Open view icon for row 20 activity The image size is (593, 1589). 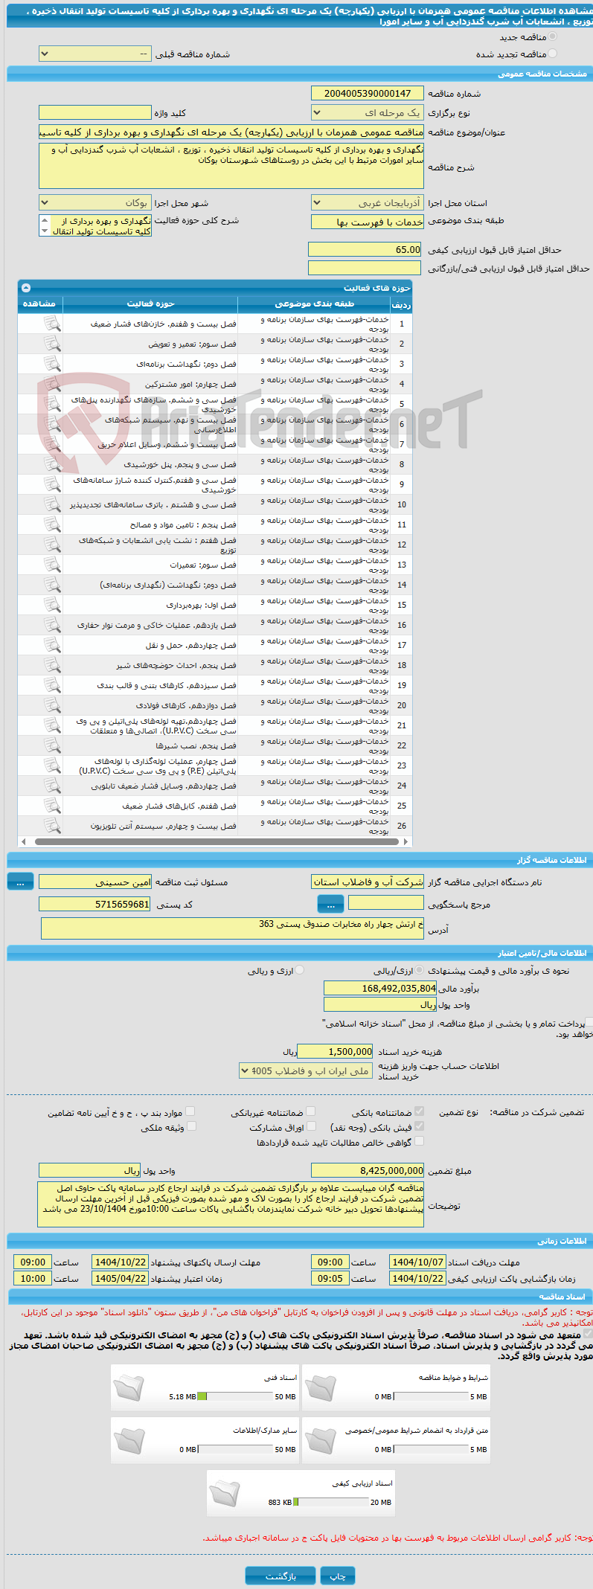[51, 704]
